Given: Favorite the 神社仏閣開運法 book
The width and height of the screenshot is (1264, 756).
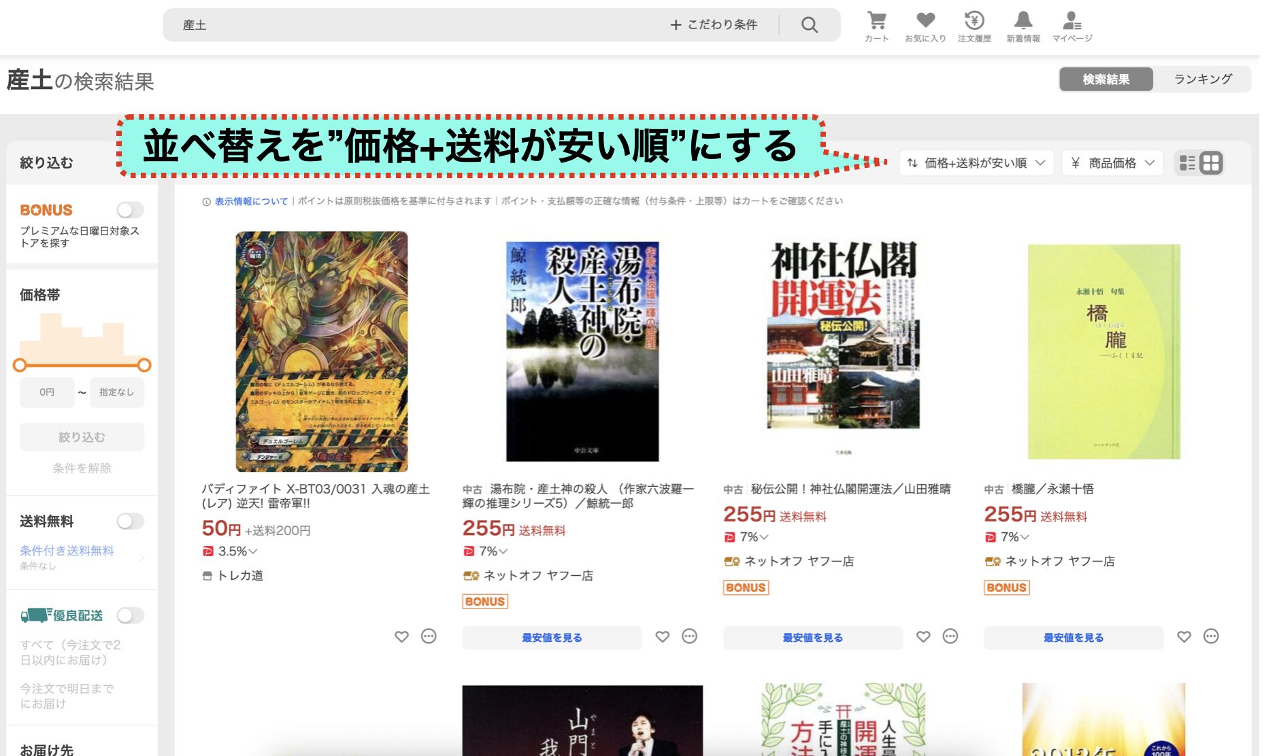Looking at the screenshot, I should coord(923,636).
